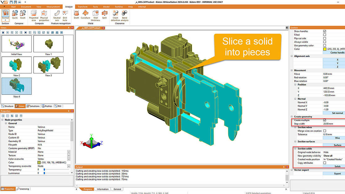The height and width of the screenshot is (194, 345).
Task: Pin the Views panel
Action: [x=69, y=28]
